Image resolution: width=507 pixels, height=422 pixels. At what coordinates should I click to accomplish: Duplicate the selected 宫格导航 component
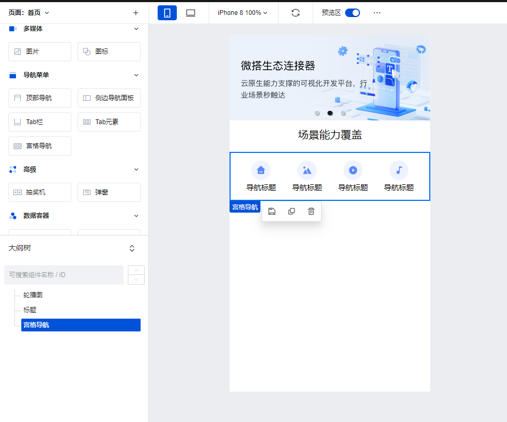(291, 212)
